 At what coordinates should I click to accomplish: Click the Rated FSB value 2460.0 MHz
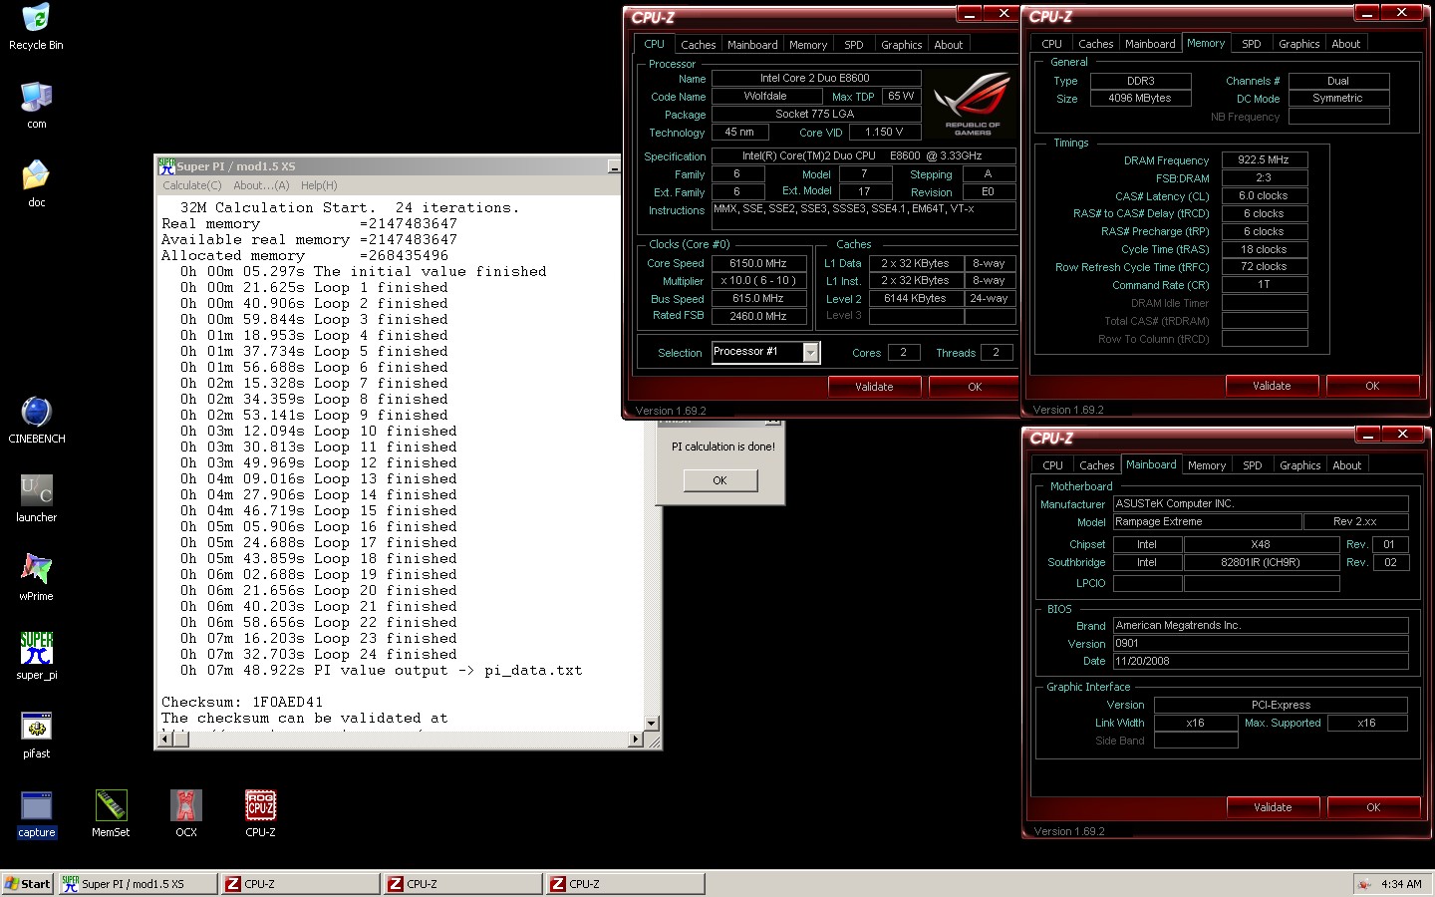click(758, 316)
